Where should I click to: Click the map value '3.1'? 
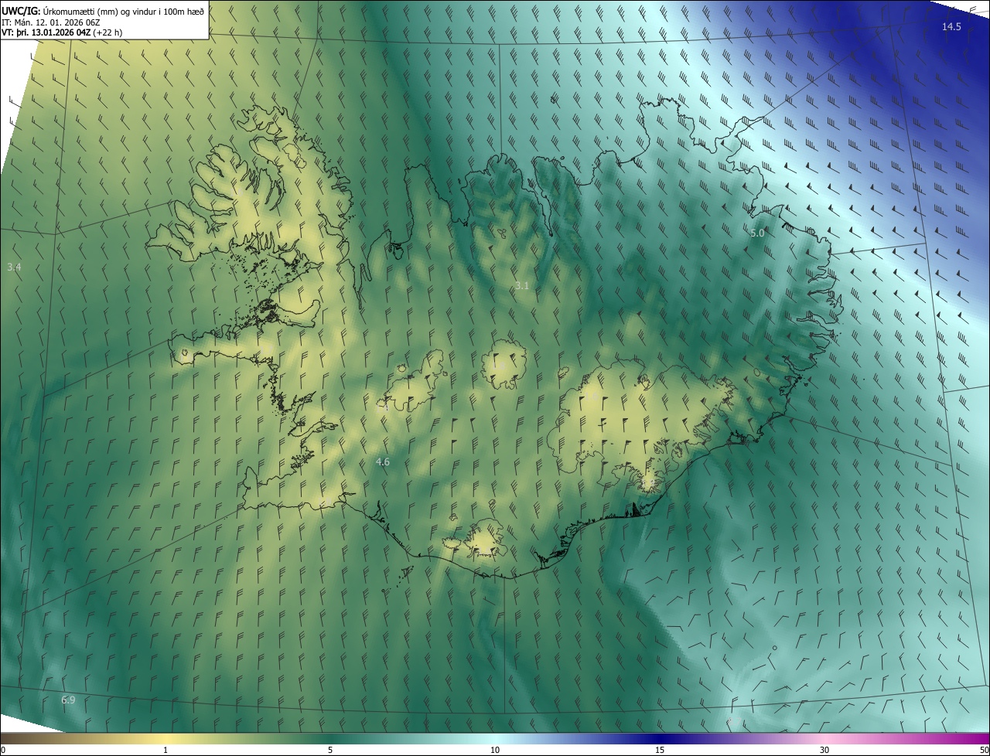click(522, 286)
